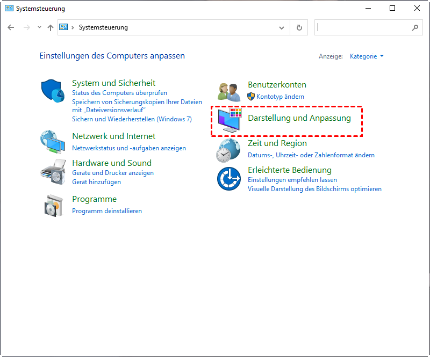Open Benutzerkonten heading

277,85
